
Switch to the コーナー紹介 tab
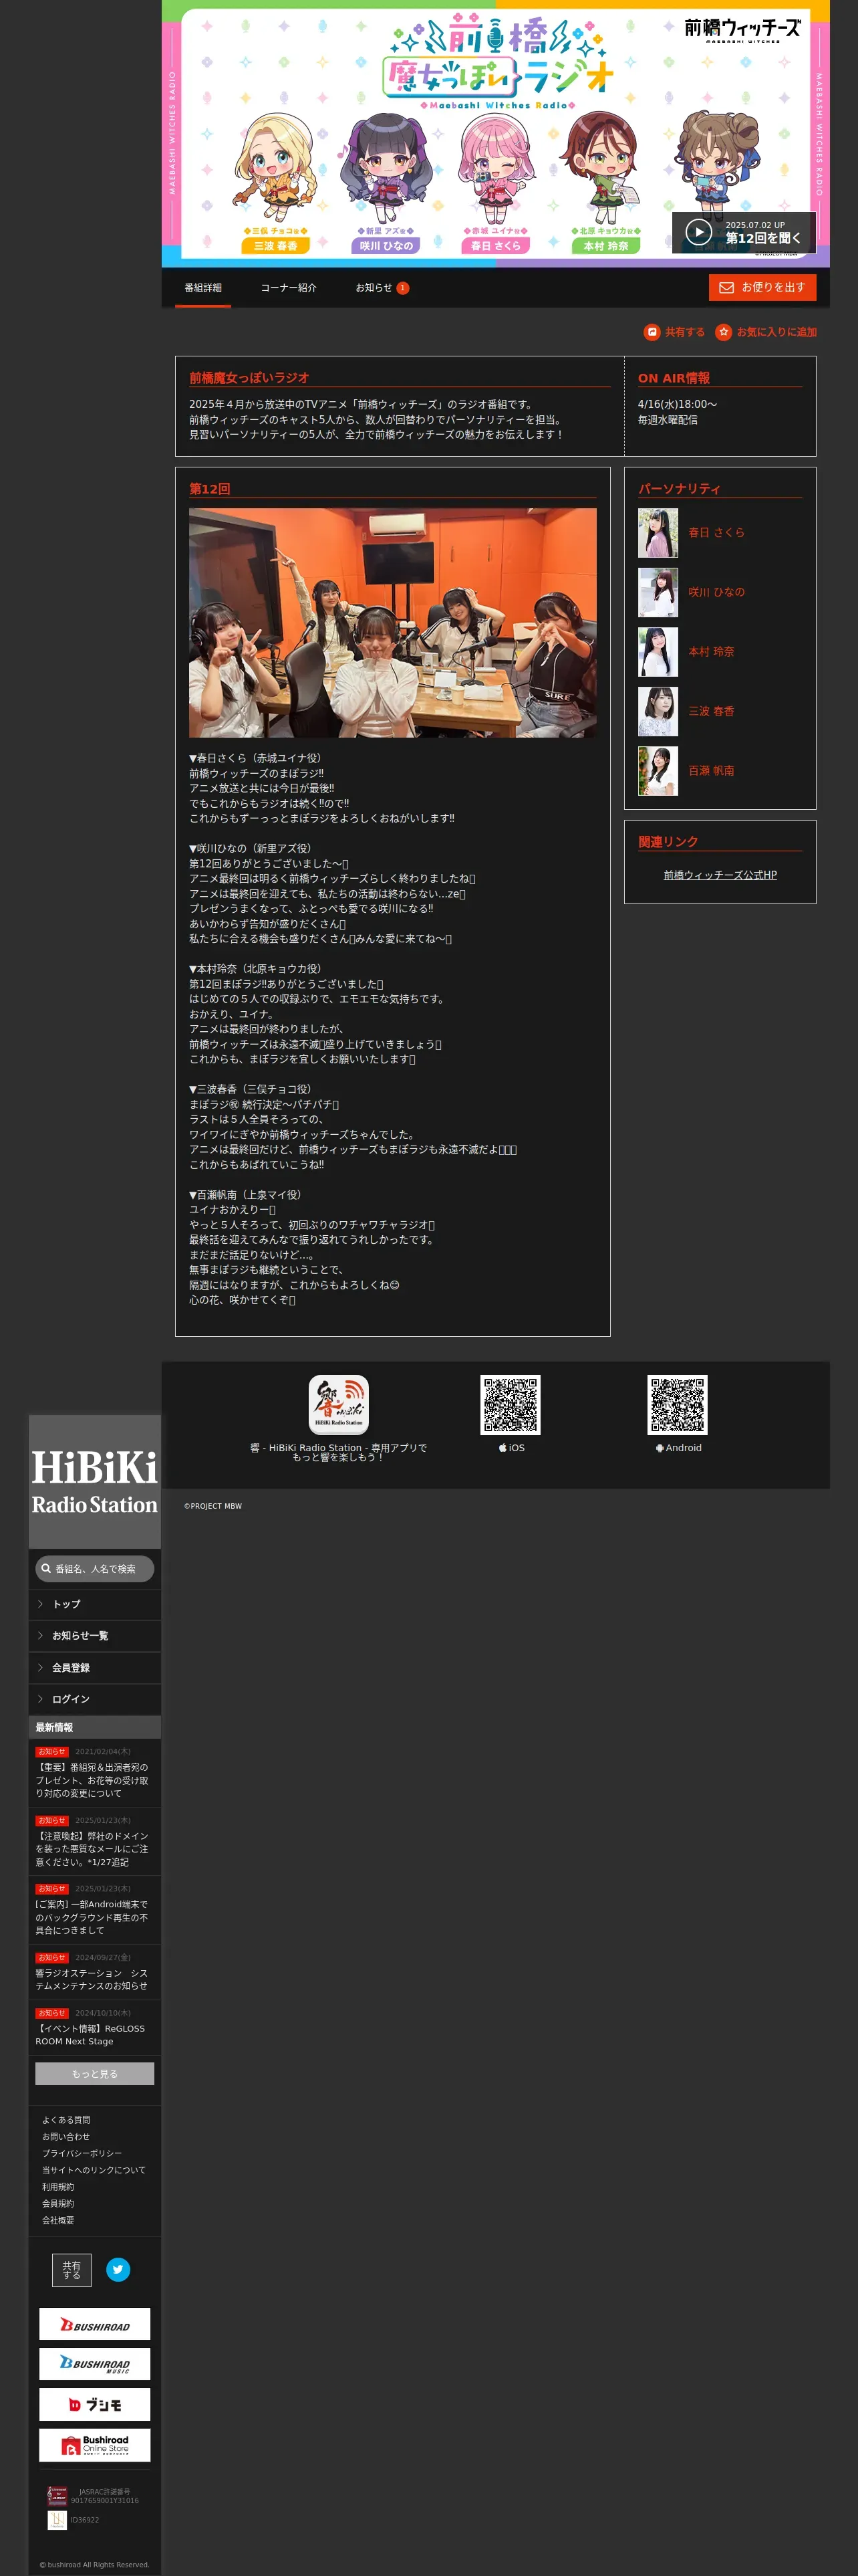click(289, 288)
